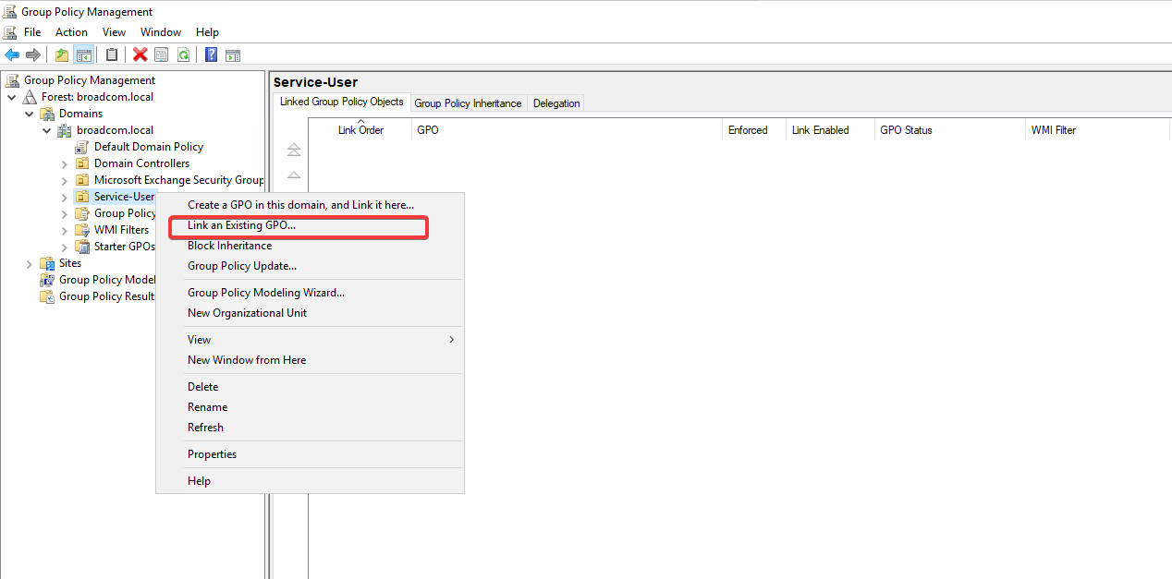Screen dimensions: 1172x579
Task: Click the Default Domain Policy icon
Action: point(81,147)
